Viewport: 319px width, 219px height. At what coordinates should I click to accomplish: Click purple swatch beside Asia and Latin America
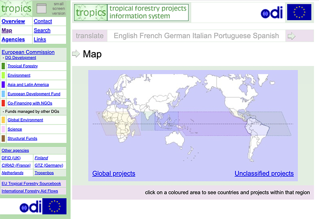[x=3, y=84]
